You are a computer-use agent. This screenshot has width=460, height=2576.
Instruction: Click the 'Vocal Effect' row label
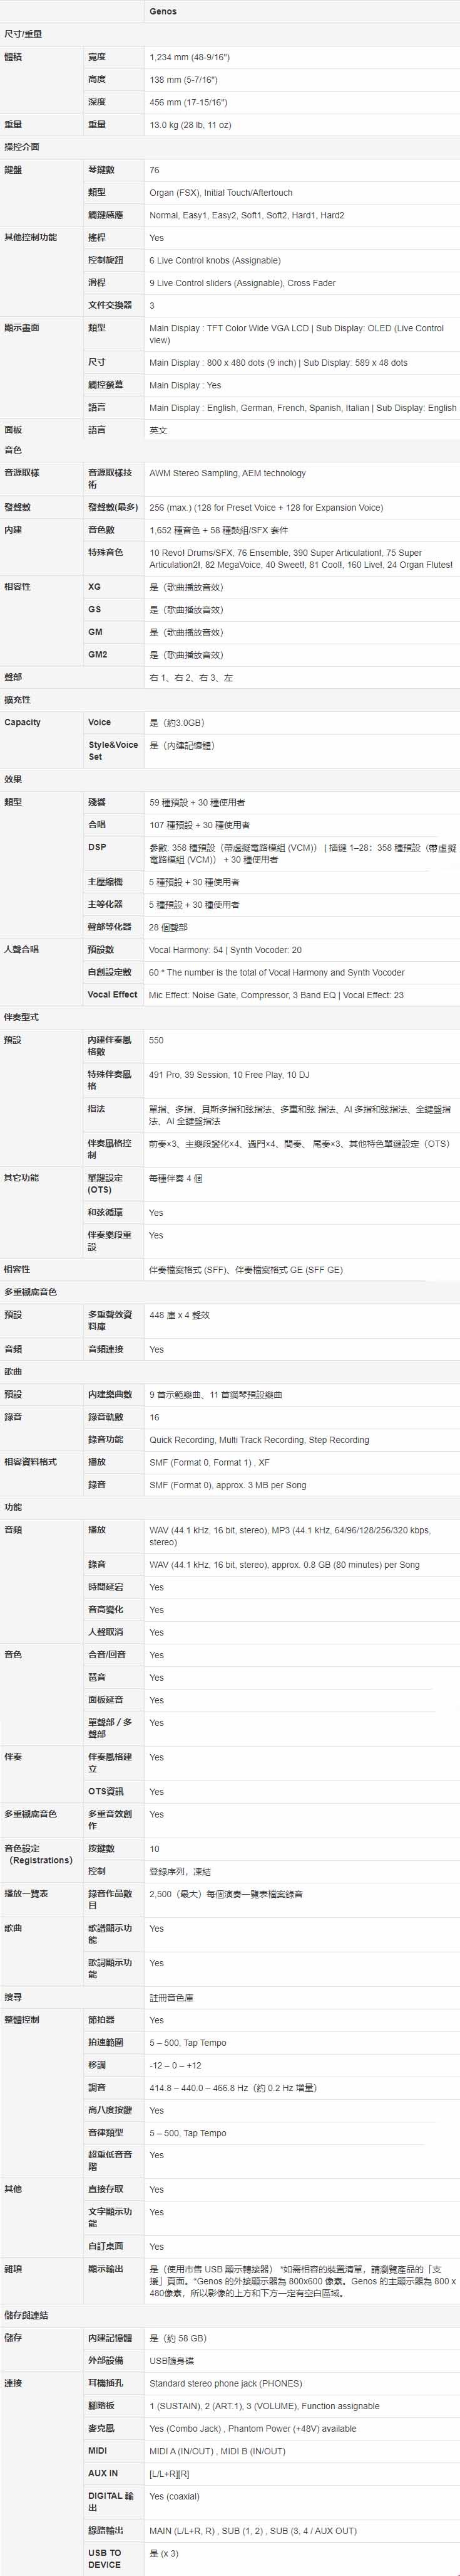[113, 995]
